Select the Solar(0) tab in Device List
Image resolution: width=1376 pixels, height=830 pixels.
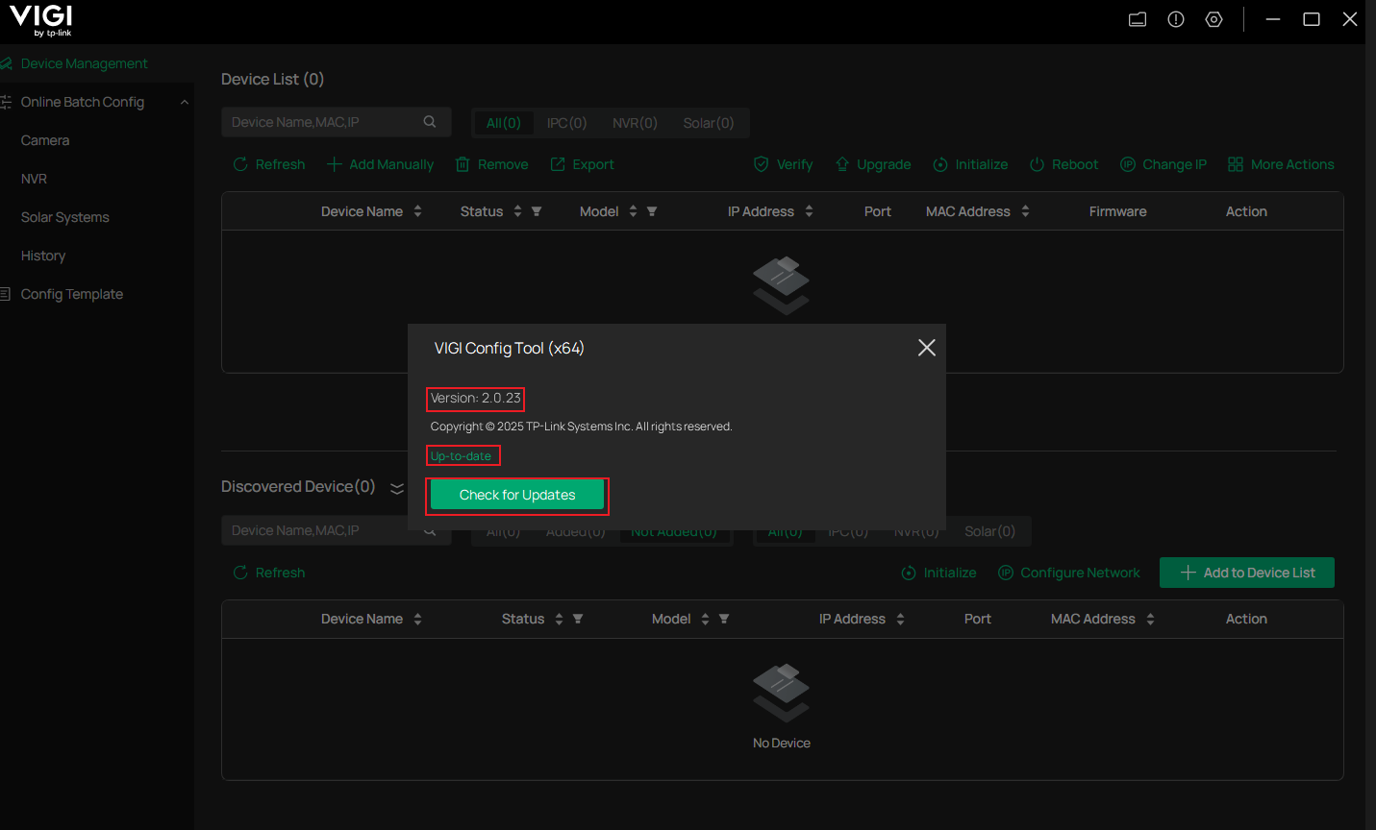coord(709,123)
